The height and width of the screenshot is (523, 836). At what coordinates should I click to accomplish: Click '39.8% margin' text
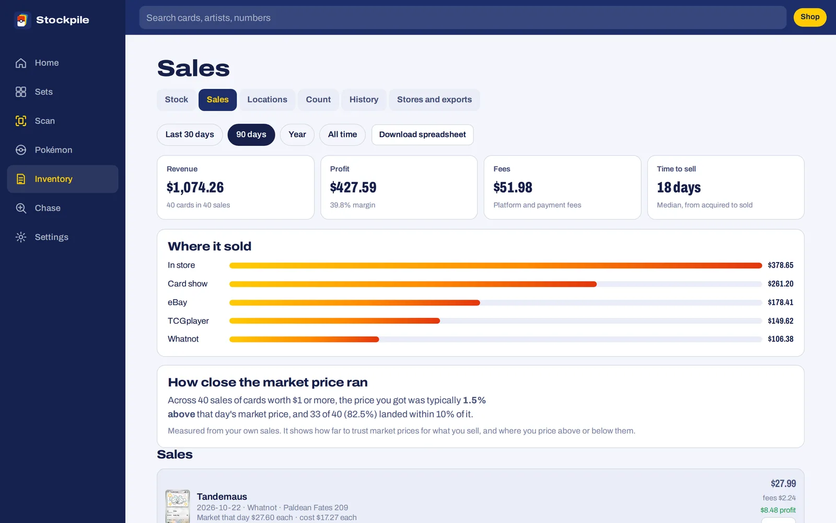(353, 206)
